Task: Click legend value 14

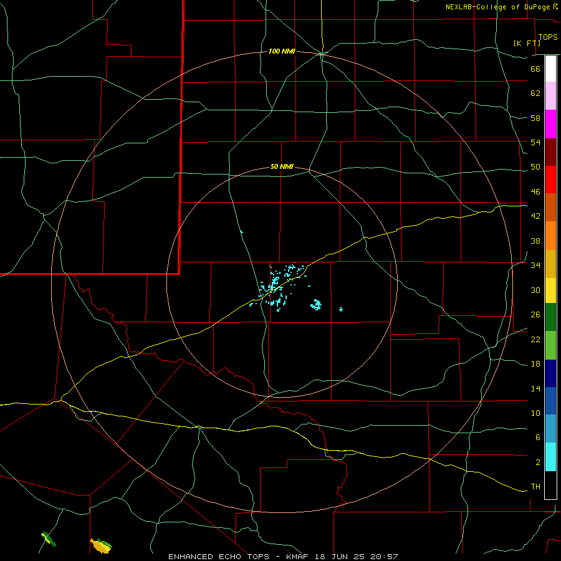Action: (x=535, y=388)
